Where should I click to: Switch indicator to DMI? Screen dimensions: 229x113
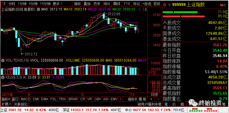point(36,99)
